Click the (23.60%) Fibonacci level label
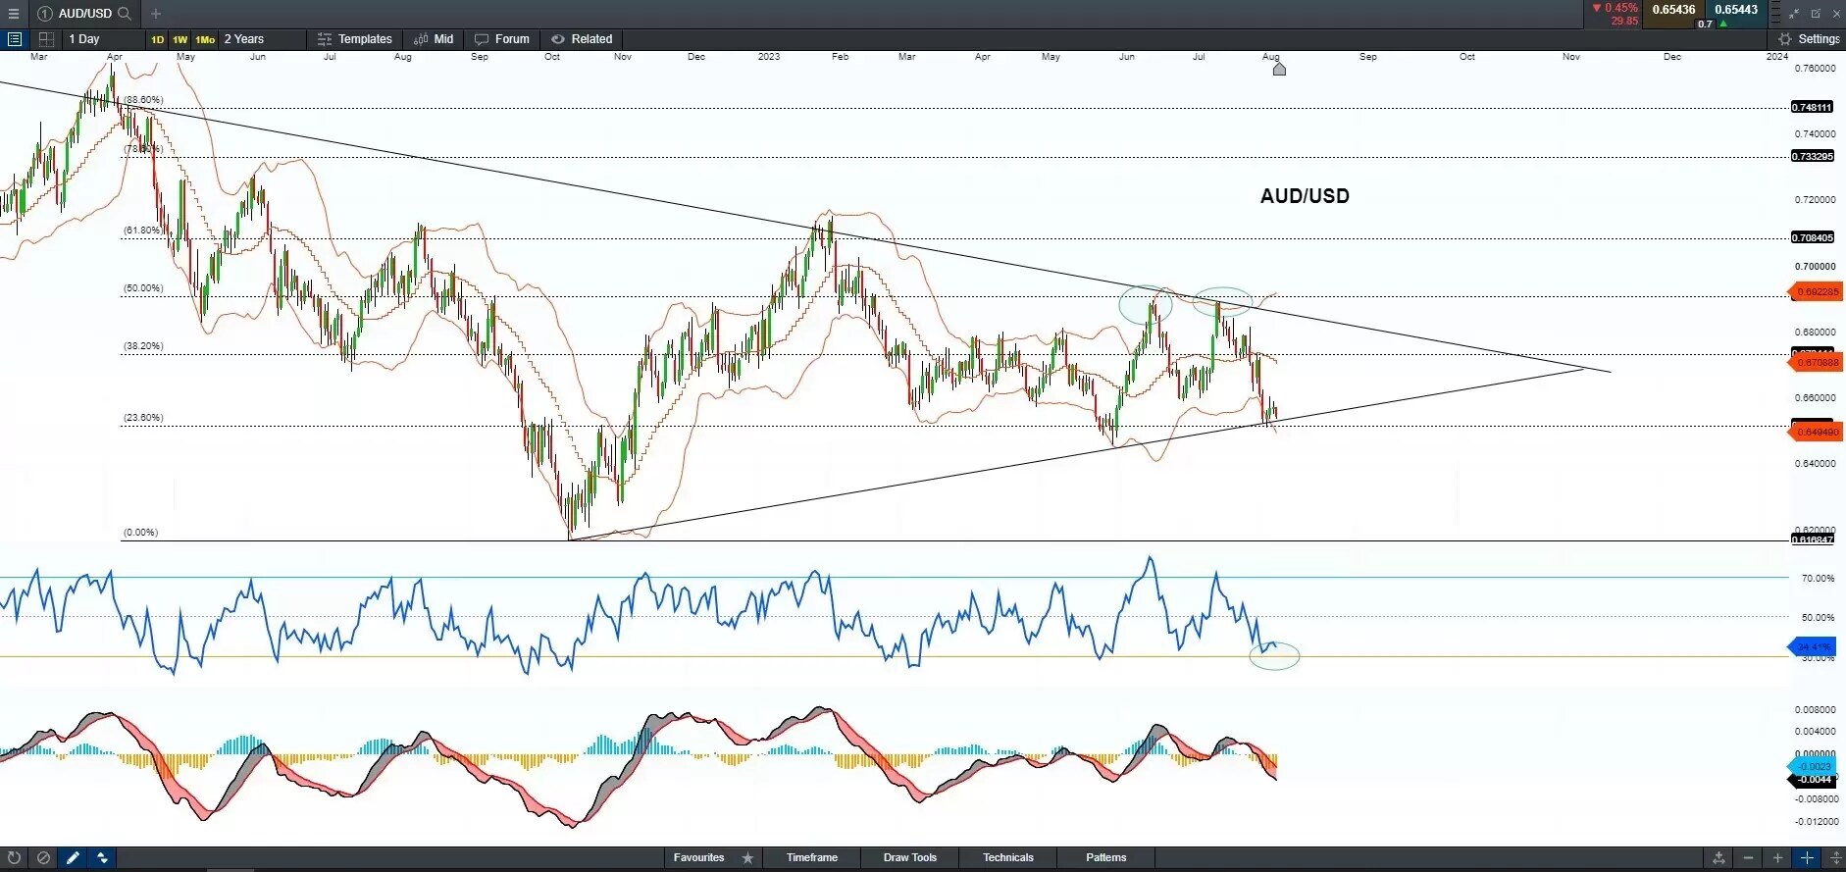1846x872 pixels. coord(143,418)
